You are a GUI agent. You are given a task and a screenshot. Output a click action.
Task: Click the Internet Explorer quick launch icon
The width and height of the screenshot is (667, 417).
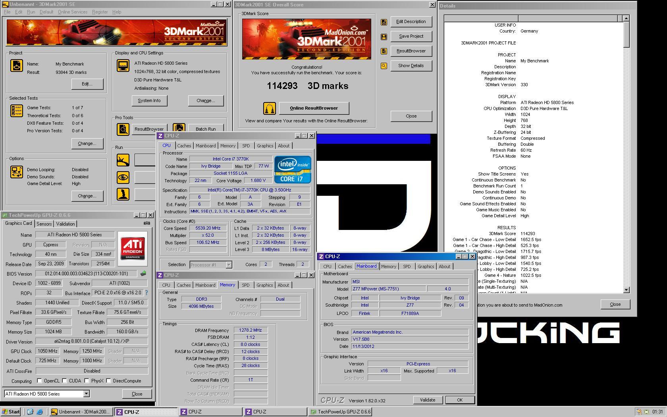(x=40, y=412)
